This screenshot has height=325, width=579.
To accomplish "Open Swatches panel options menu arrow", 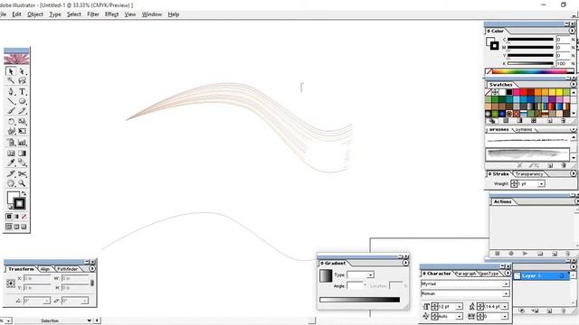I will (573, 84).
